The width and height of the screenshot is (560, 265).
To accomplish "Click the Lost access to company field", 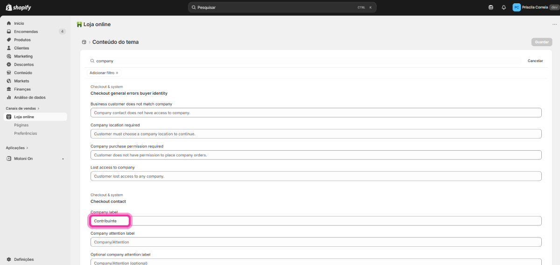I will coord(316,176).
